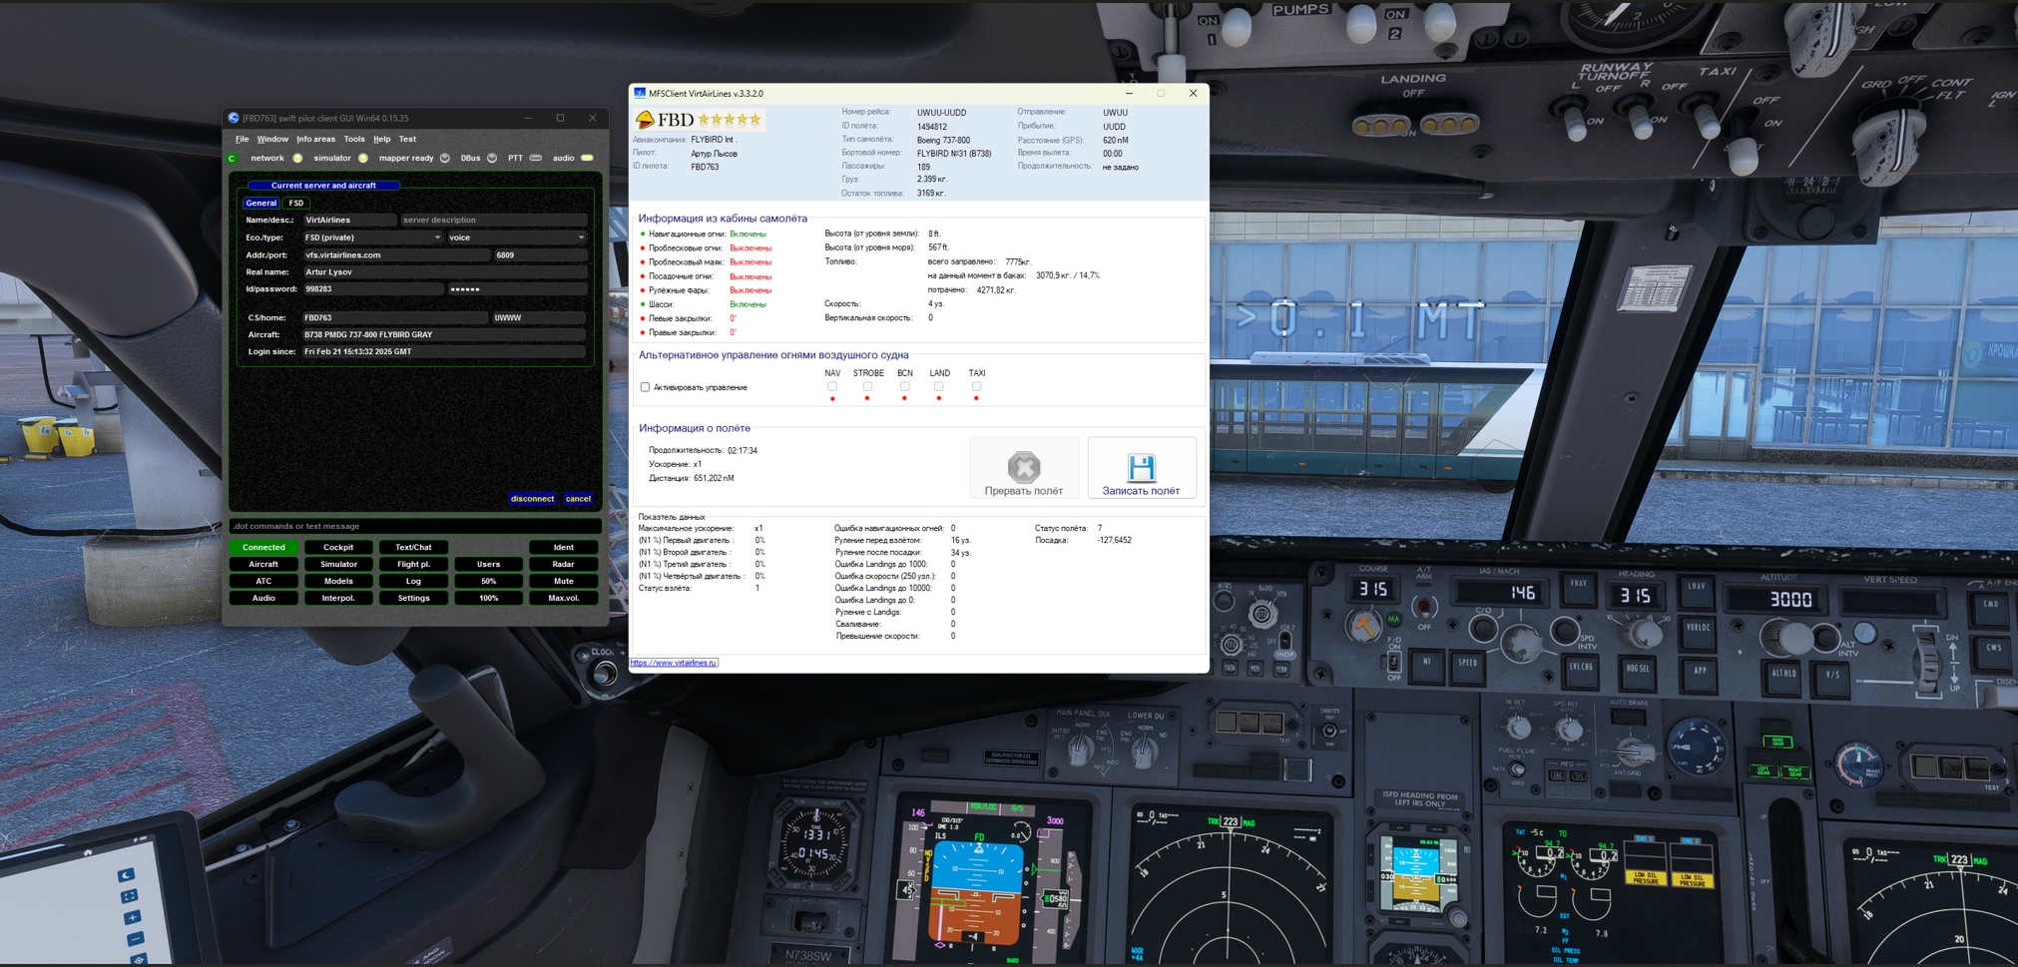The height and width of the screenshot is (967, 2018).
Task: Open the Tools menu in swift
Action: (354, 140)
